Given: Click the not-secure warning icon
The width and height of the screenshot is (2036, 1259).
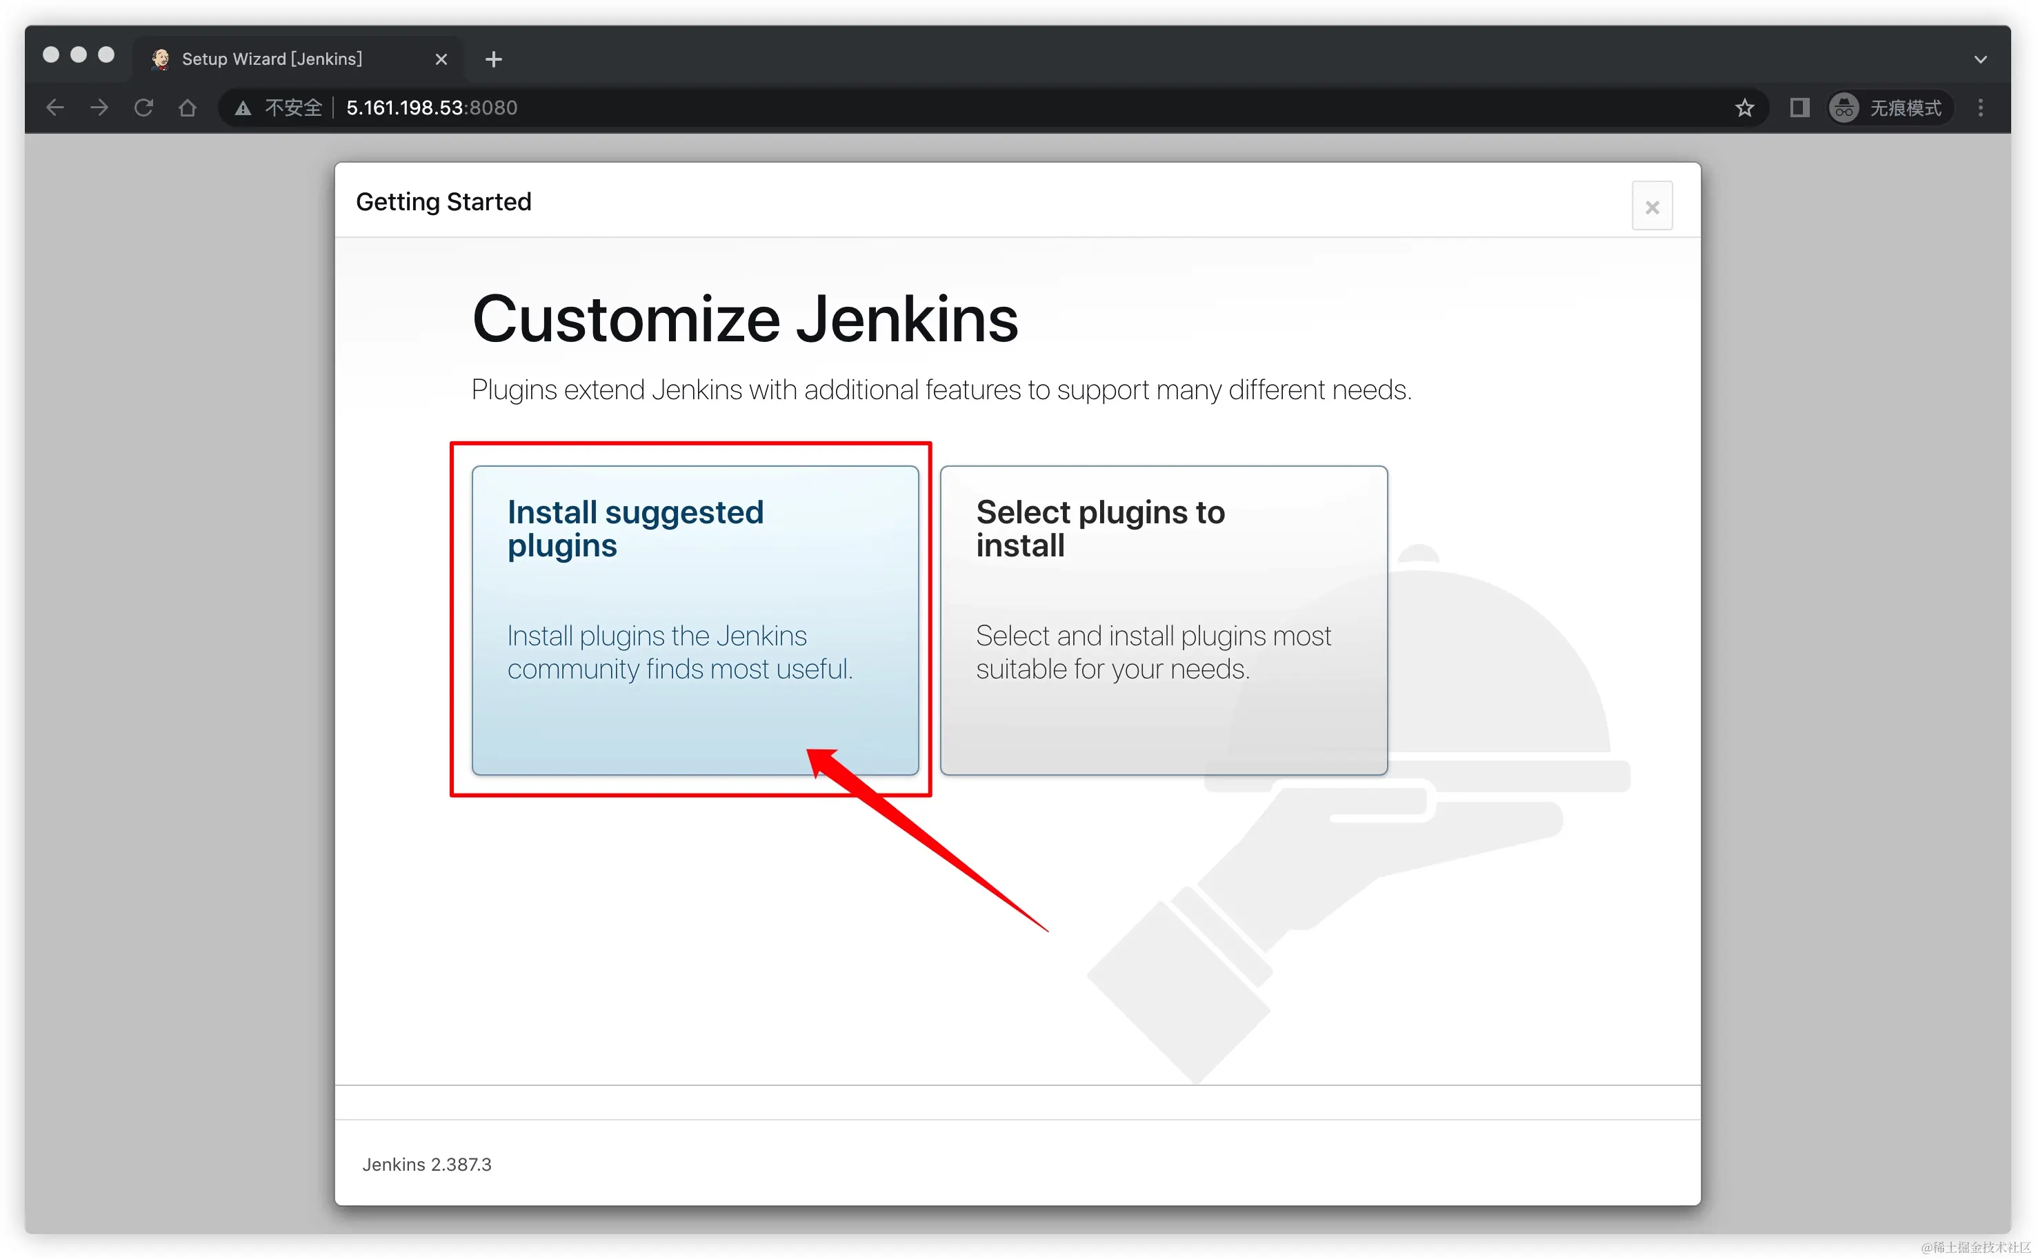Looking at the screenshot, I should [243, 108].
